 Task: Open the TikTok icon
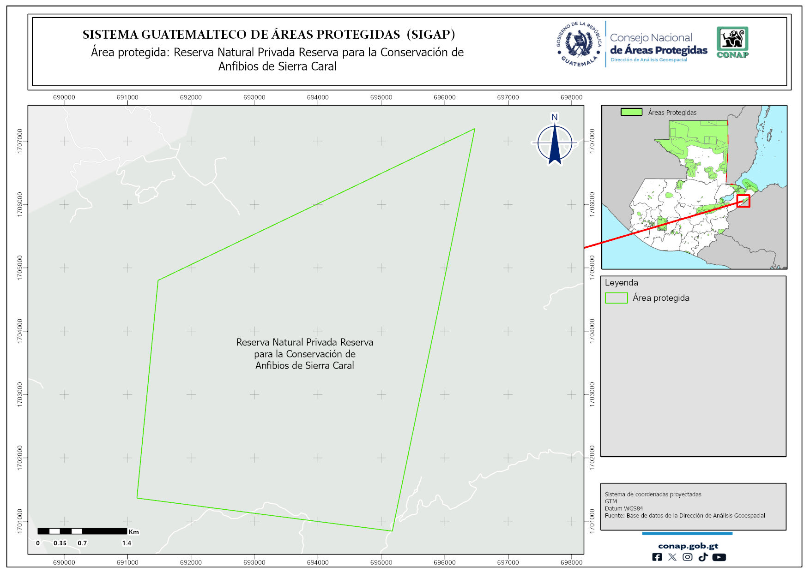click(703, 557)
